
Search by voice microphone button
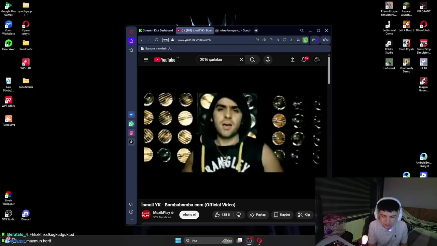point(268,60)
